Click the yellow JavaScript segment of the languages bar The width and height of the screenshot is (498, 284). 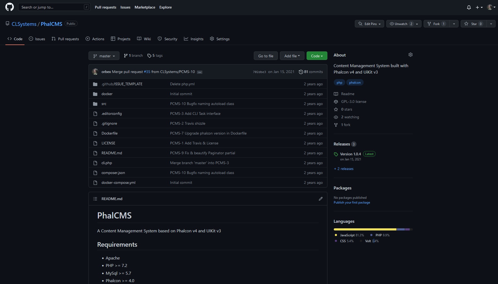coord(365,229)
